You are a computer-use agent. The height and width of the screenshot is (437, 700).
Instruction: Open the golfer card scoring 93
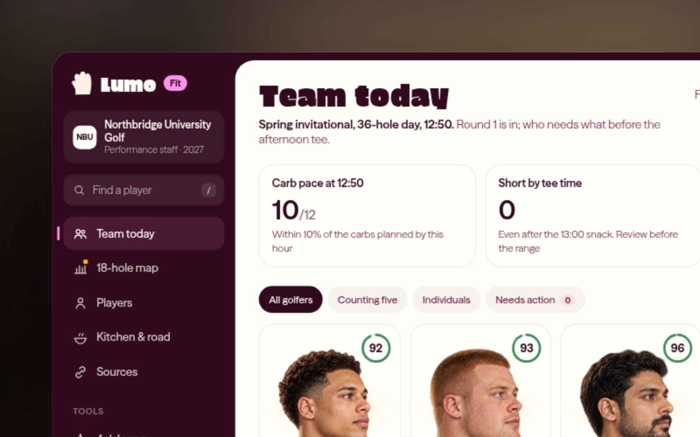[480, 380]
